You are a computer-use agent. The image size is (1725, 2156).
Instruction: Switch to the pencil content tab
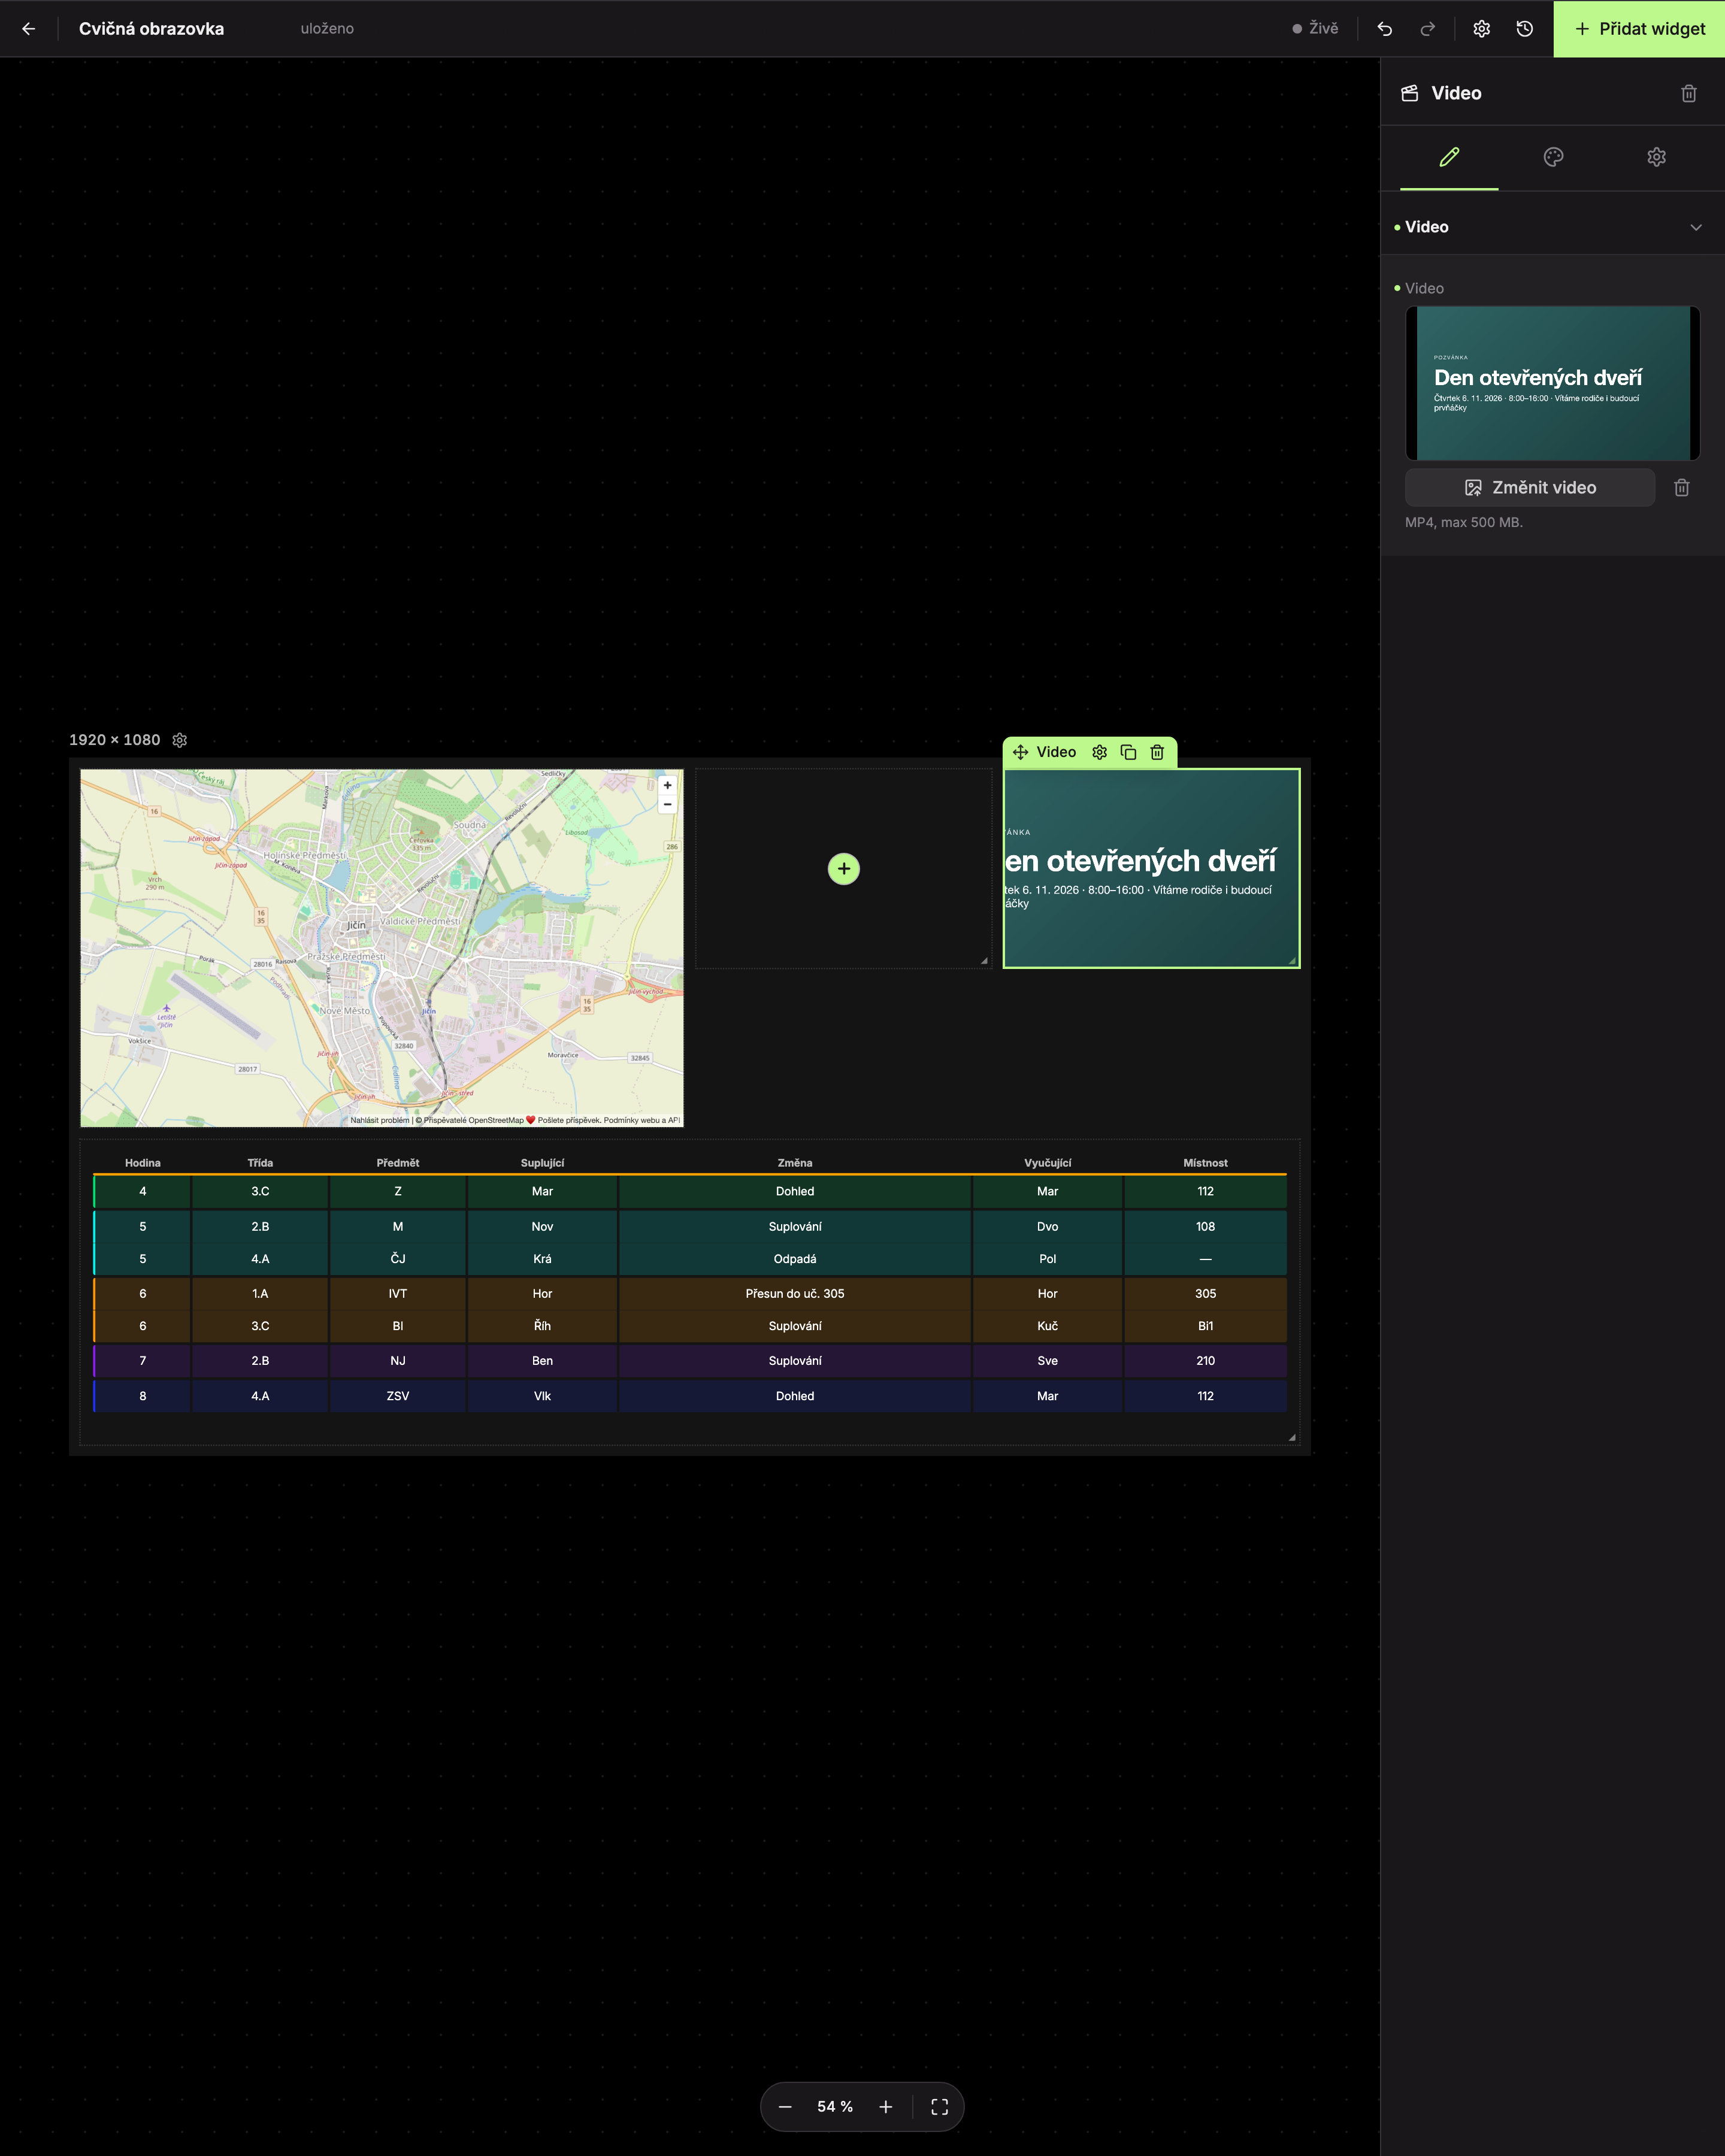(x=1449, y=157)
